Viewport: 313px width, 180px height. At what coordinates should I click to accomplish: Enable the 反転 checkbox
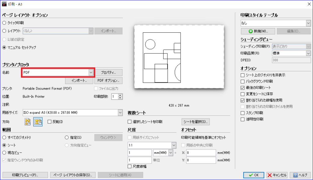(50, 122)
